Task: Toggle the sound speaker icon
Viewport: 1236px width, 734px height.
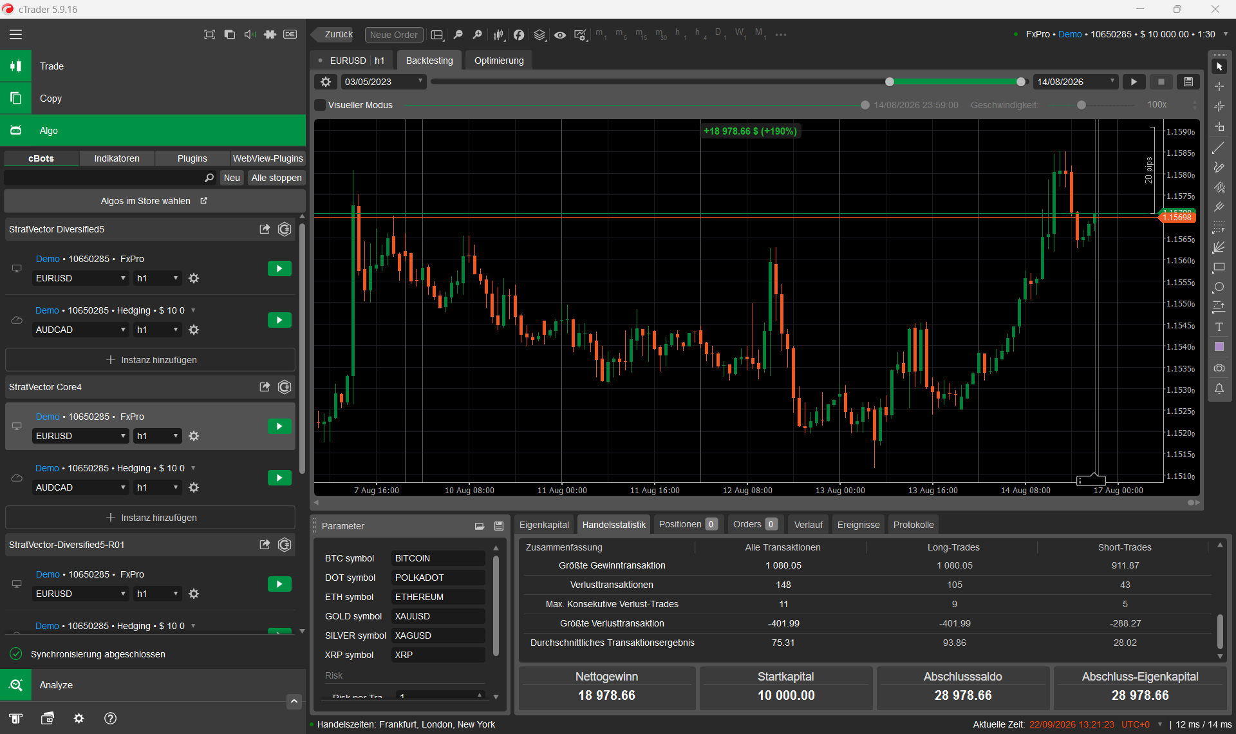Action: pos(250,34)
